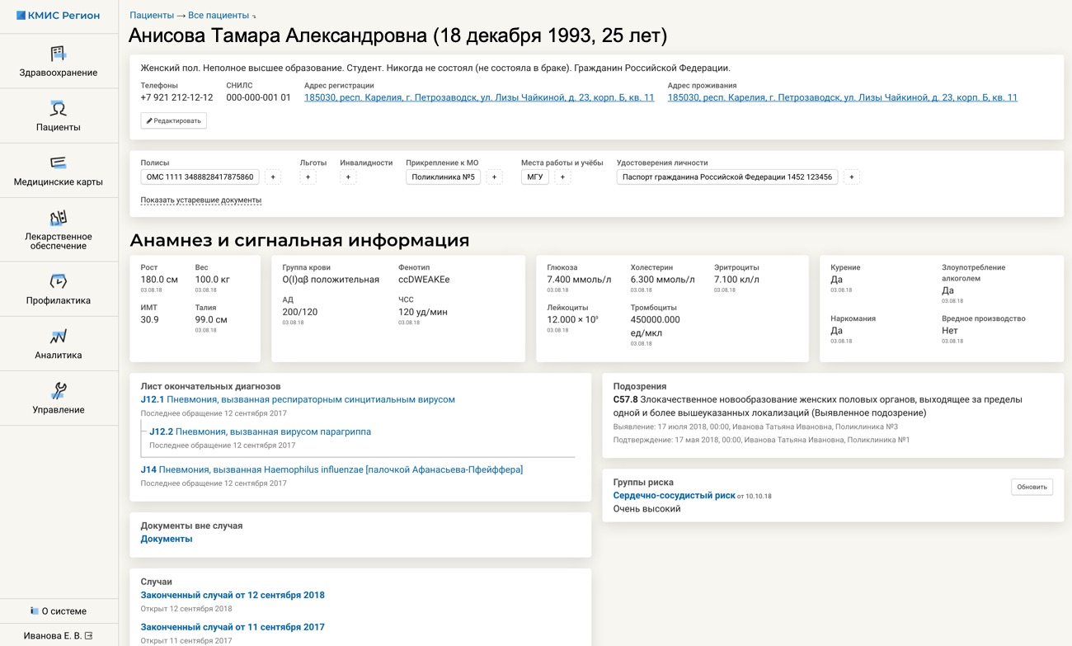Click the СНИЛС value 000-000-001 01
This screenshot has height=646, width=1072.
tap(258, 97)
